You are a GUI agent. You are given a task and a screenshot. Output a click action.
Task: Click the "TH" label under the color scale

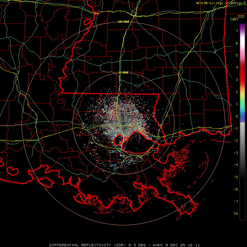coord(236,214)
